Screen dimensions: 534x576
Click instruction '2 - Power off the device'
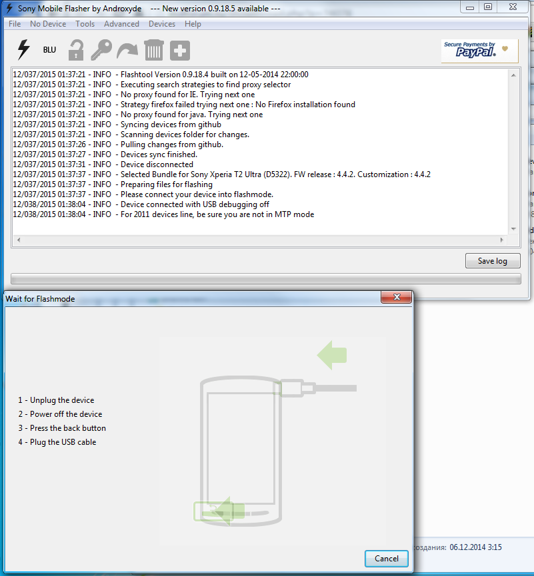60,414
